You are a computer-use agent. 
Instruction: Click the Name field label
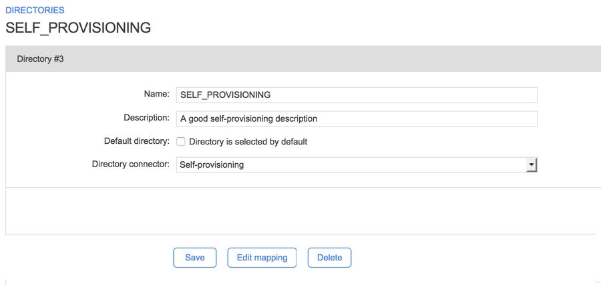[156, 94]
